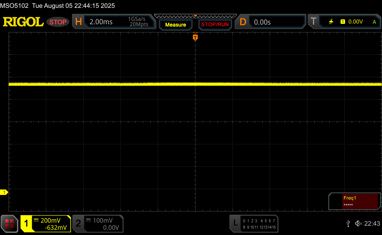Click the waveform memory position bar
The width and height of the screenshot is (382, 235).
point(195,16)
